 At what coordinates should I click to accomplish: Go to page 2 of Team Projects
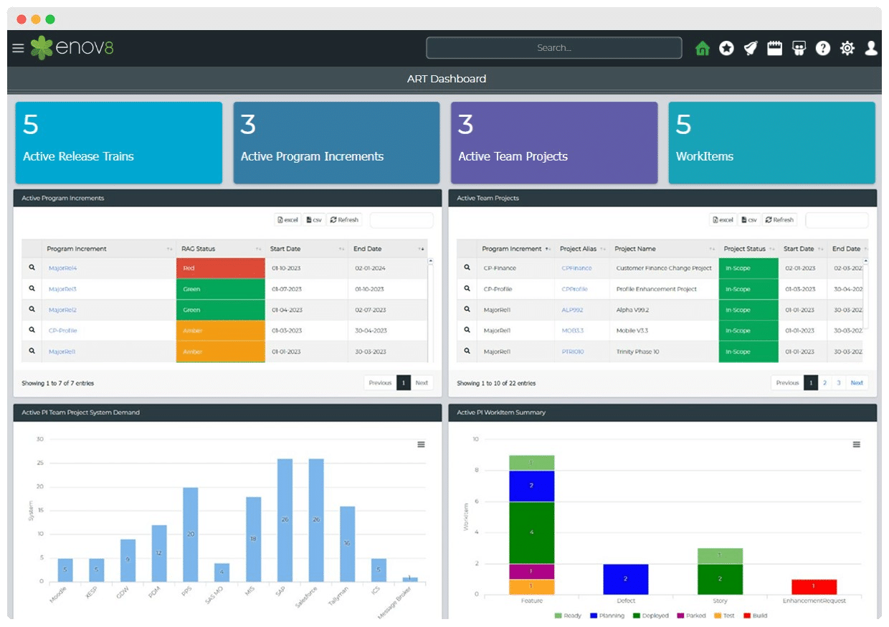point(824,383)
